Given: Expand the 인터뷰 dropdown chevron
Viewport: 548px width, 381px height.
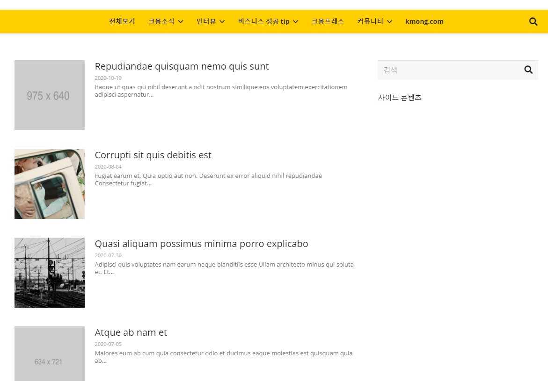Looking at the screenshot, I should [222, 21].
